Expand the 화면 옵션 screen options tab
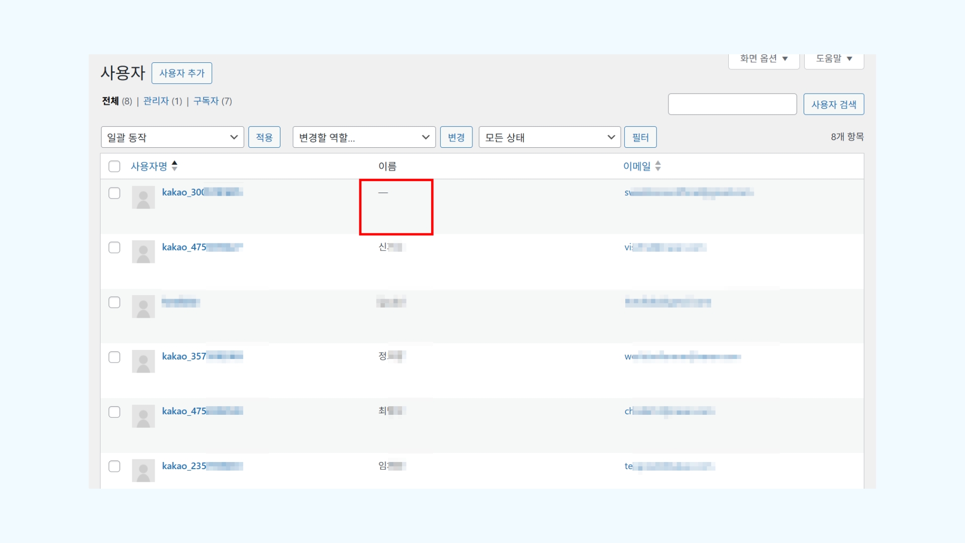The width and height of the screenshot is (965, 543). pos(763,59)
